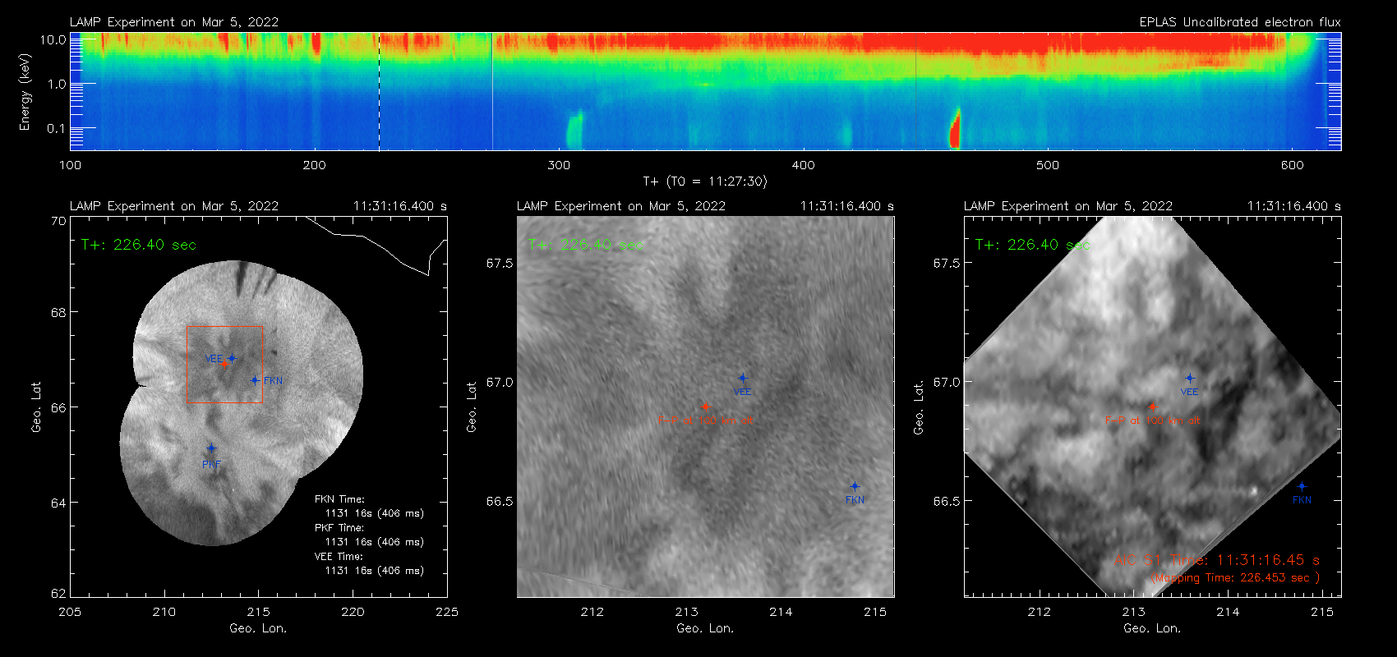Click the '11:31:16.400 s' timestamp above the left map

pyautogui.click(x=400, y=206)
